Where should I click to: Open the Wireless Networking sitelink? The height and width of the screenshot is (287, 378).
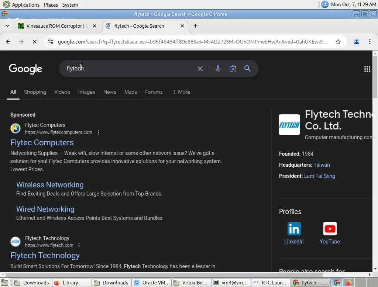point(50,185)
